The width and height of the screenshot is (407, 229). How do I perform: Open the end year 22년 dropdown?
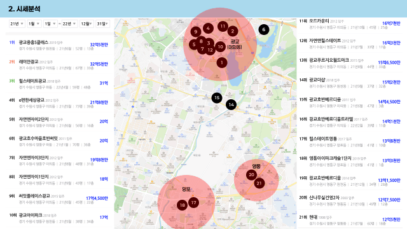tap(69, 24)
